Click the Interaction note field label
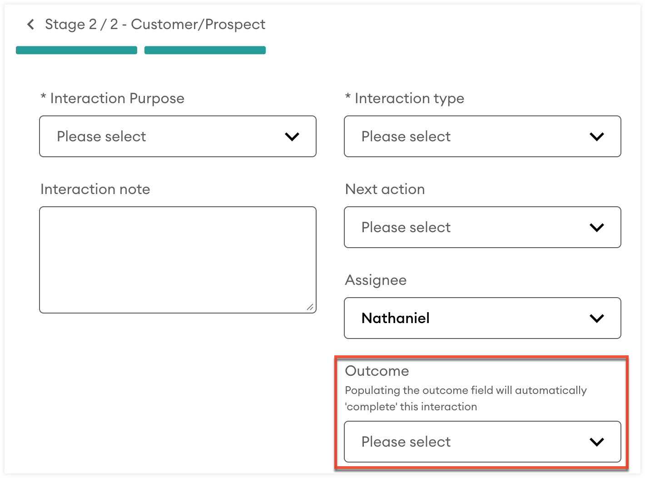Screen dimensions: 645x478 pos(95,189)
